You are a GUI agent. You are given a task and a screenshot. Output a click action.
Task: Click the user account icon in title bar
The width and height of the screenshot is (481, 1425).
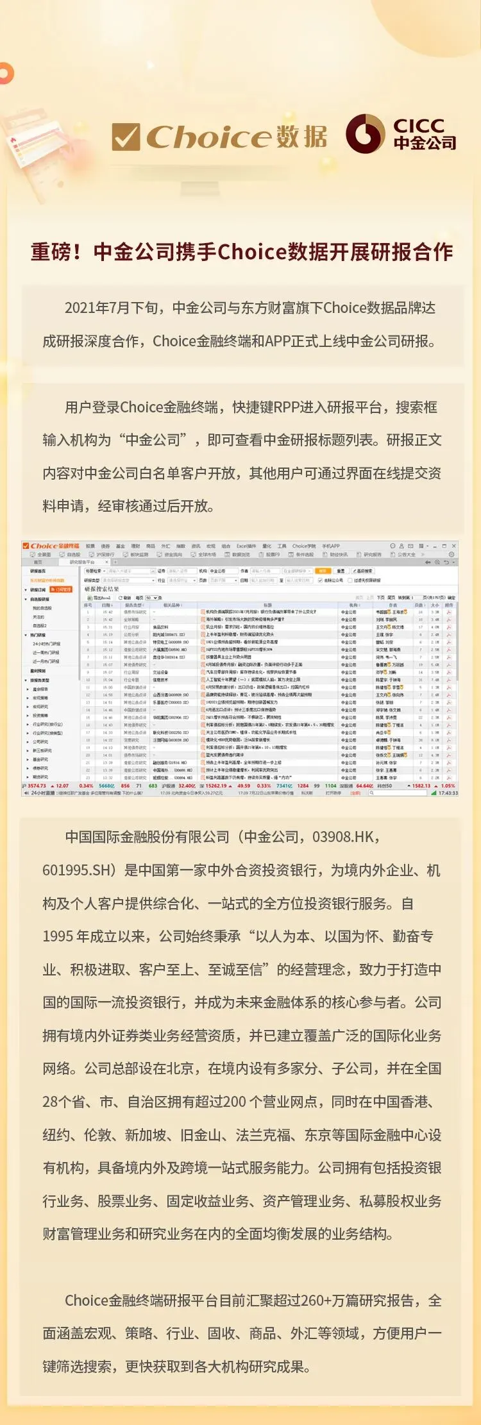(401, 546)
